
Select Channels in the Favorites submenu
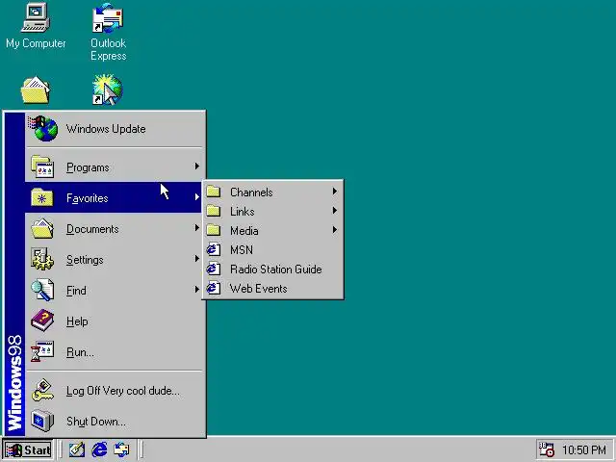click(x=272, y=192)
